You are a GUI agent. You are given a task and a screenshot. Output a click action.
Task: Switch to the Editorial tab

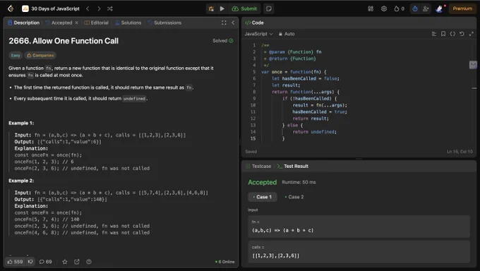pos(97,23)
